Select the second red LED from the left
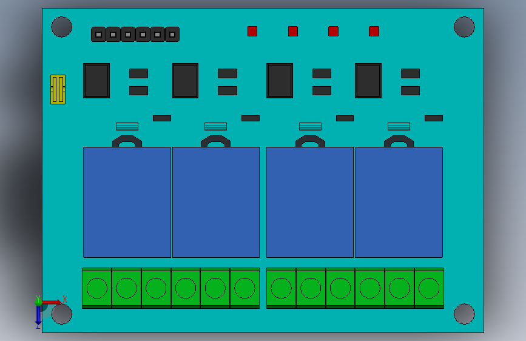This screenshot has height=341, width=526. 293,31
